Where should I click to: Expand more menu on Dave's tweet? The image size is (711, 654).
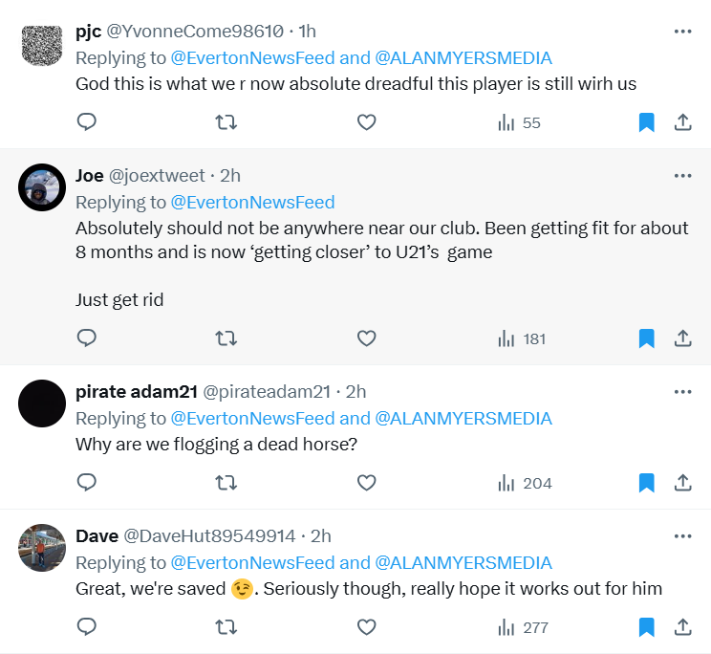point(682,536)
